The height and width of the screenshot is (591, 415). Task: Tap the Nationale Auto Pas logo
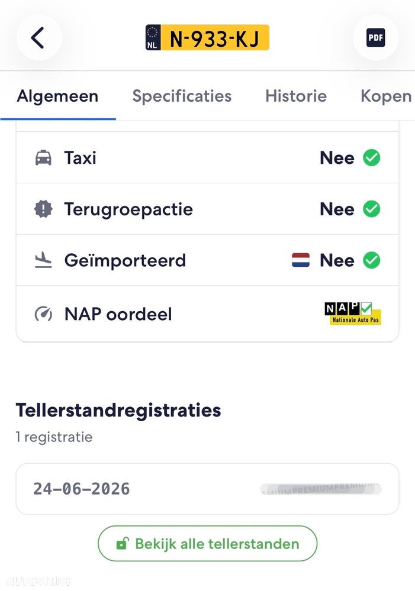(x=353, y=313)
